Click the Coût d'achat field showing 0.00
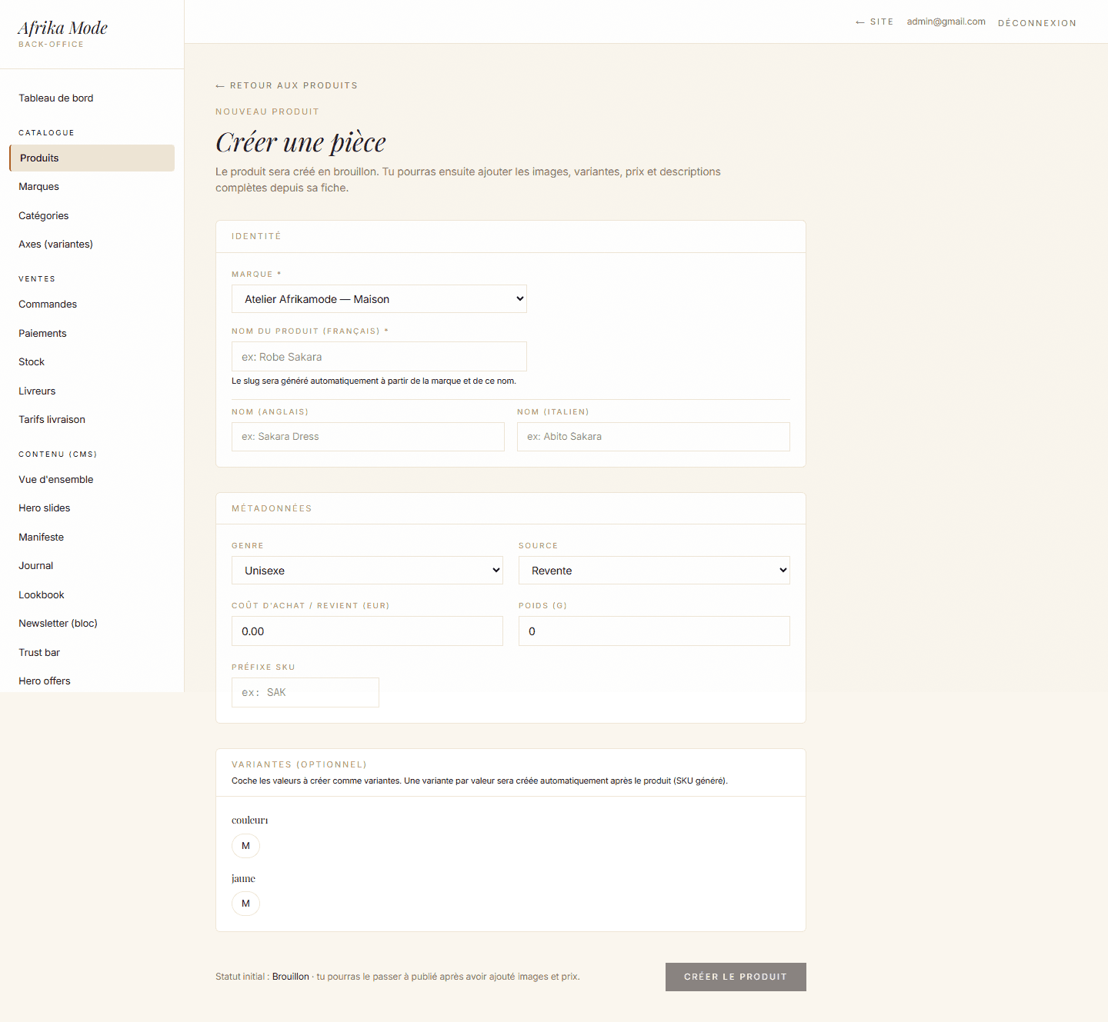Screen dimensions: 1108x1022 [367, 631]
